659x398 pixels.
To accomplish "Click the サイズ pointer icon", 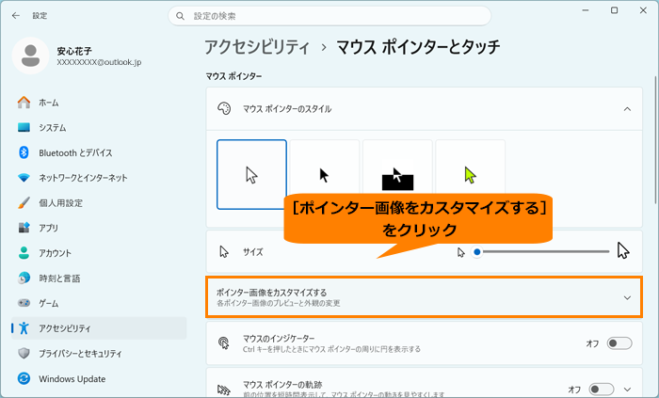I will [x=224, y=252].
